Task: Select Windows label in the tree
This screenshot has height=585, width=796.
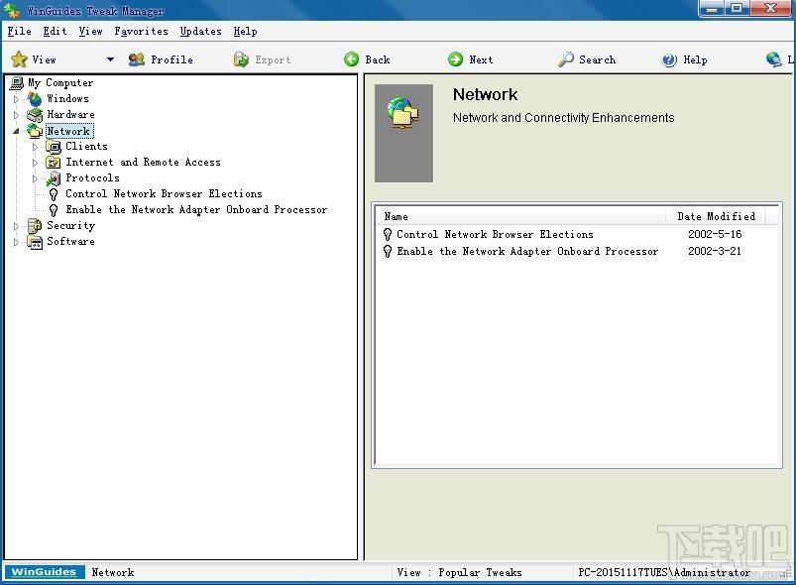Action: point(68,98)
